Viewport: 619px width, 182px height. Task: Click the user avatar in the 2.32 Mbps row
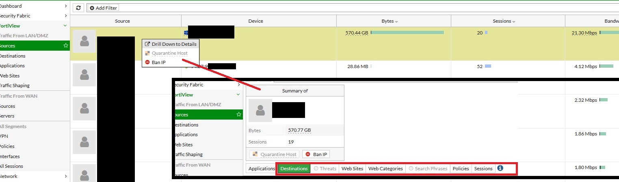coord(84,108)
